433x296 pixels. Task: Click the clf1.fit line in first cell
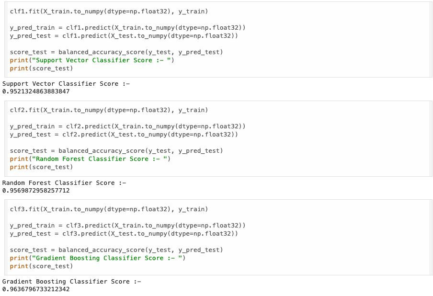[109, 11]
